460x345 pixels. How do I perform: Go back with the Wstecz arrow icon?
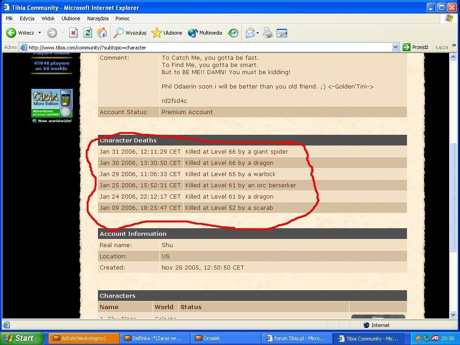tap(11, 32)
